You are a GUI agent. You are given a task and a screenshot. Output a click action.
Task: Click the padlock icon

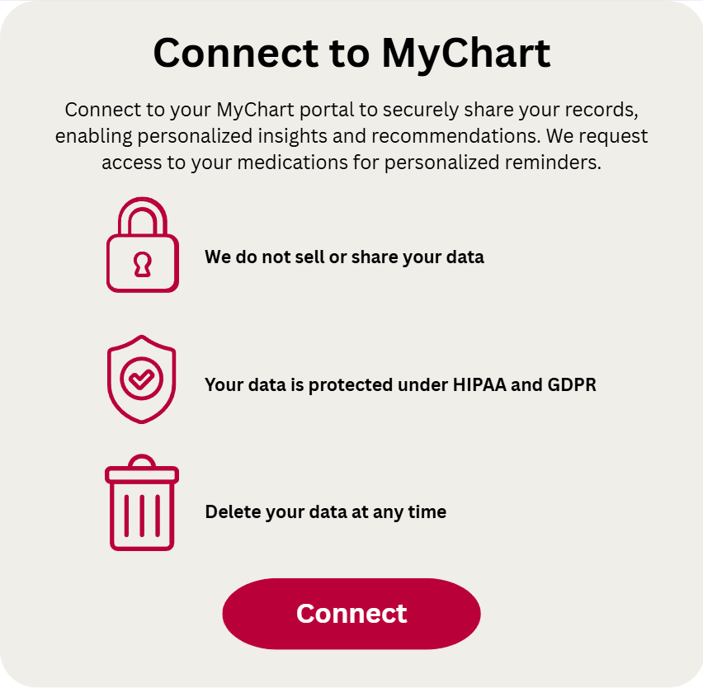(142, 246)
